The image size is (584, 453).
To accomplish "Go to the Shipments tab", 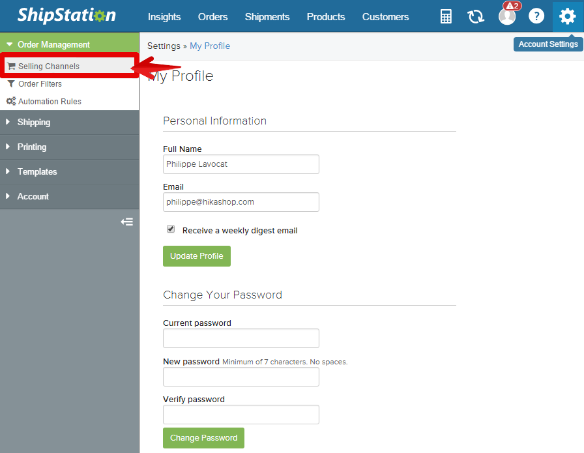I will [x=267, y=17].
